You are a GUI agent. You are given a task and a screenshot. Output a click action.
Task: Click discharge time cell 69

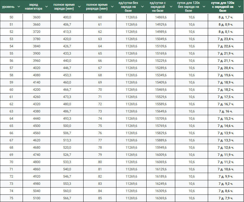coord(100,82)
